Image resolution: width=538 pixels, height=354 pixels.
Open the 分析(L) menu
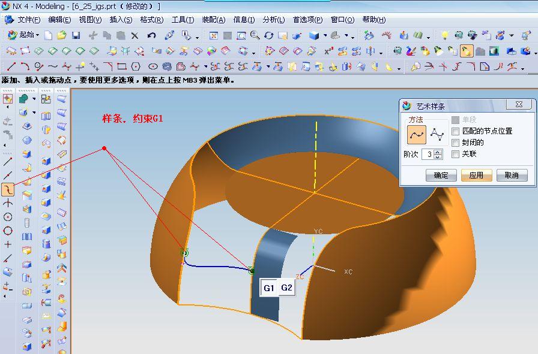274,20
